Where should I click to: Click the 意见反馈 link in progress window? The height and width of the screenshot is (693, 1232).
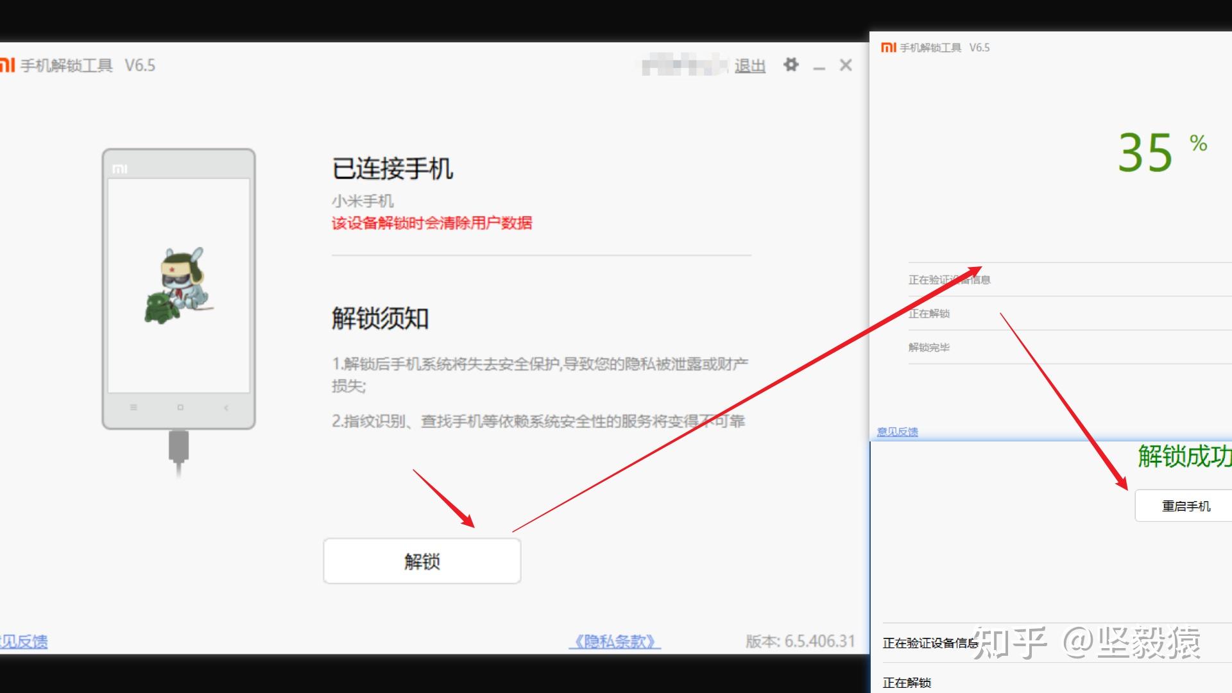(897, 432)
